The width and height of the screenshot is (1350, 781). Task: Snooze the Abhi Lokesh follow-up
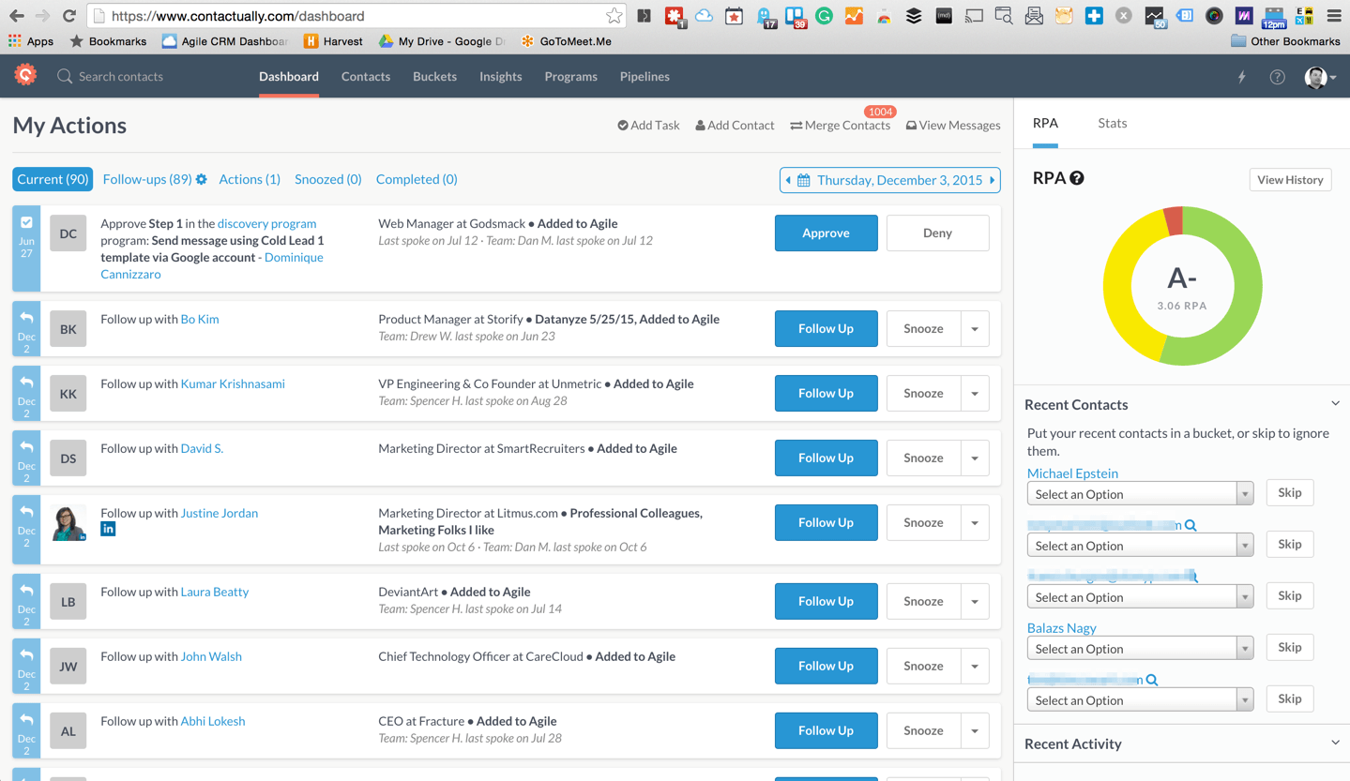[x=924, y=731]
